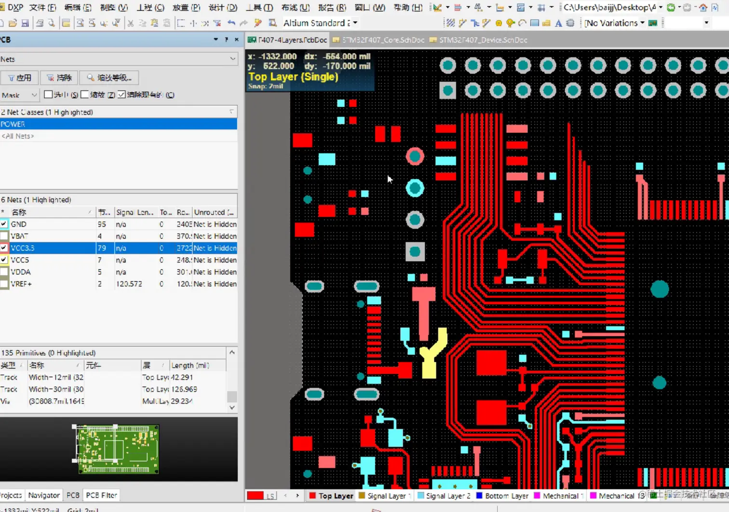729x512 pixels.
Task: Select the Place String text tool
Action: pos(558,23)
